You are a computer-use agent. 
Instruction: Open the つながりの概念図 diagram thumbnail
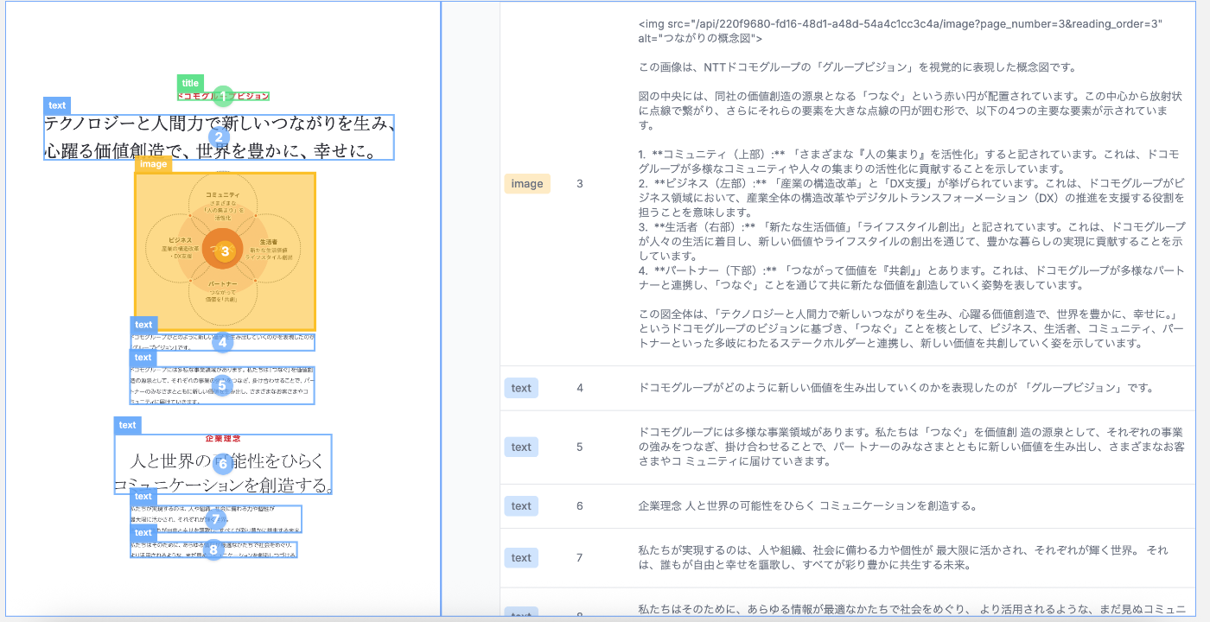pyautogui.click(x=225, y=251)
